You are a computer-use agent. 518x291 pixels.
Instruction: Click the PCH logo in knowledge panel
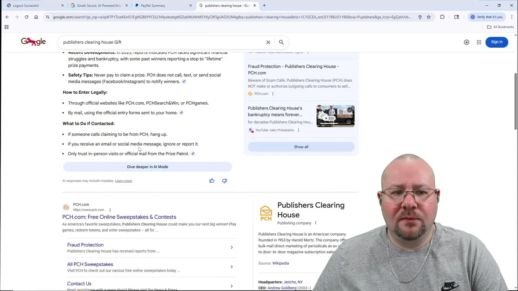(266, 213)
